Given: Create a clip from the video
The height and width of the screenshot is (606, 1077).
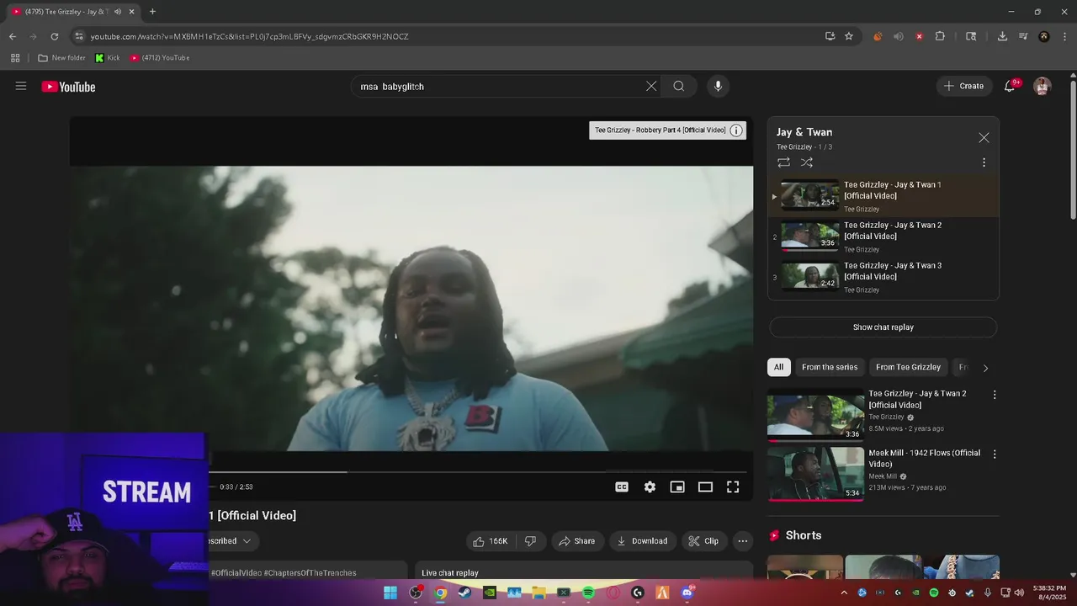Looking at the screenshot, I should tap(703, 541).
